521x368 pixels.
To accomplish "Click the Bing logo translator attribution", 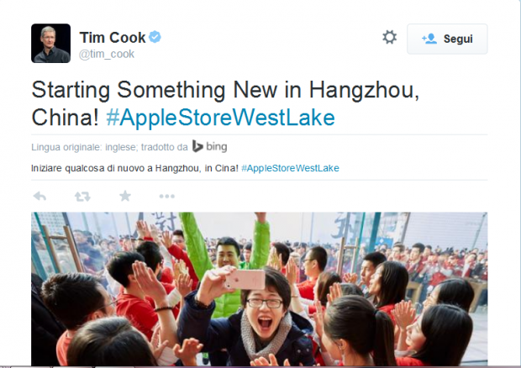I will 210,146.
